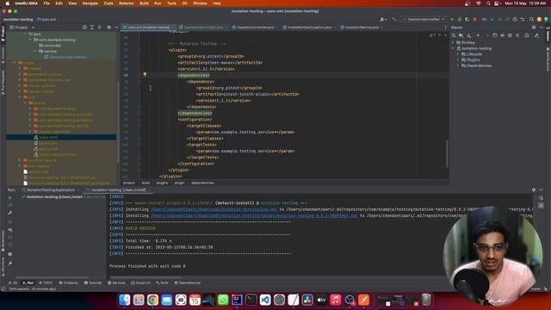The image size is (551, 310).
Task: Open the TODO tool window button
Action: tap(46, 282)
